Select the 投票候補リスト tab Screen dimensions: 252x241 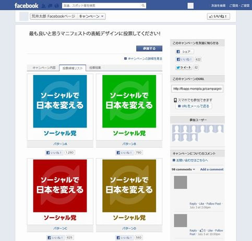point(73,68)
